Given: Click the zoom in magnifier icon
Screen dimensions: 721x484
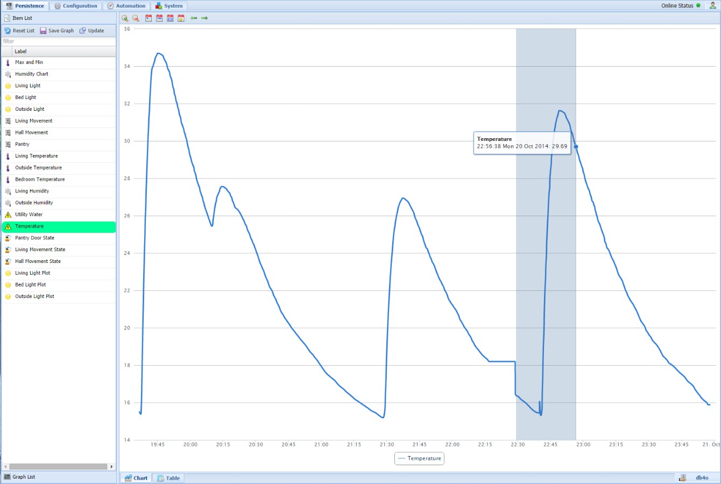Looking at the screenshot, I should [125, 18].
